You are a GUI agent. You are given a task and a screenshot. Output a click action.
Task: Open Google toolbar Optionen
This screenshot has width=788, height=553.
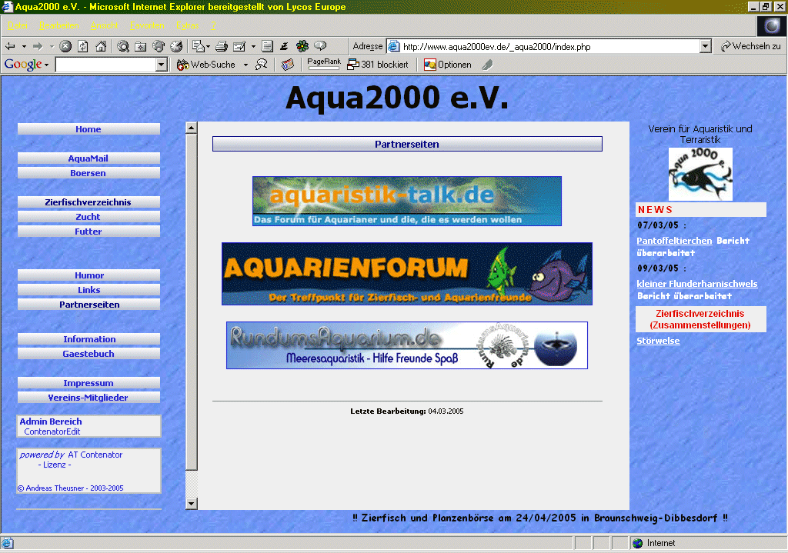[448, 65]
